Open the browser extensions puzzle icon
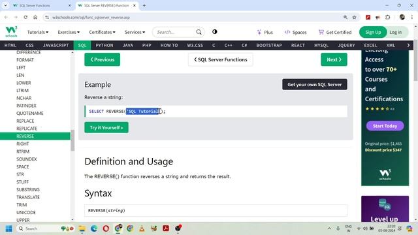Image resolution: width=418 pixels, height=235 pixels. (387, 18)
